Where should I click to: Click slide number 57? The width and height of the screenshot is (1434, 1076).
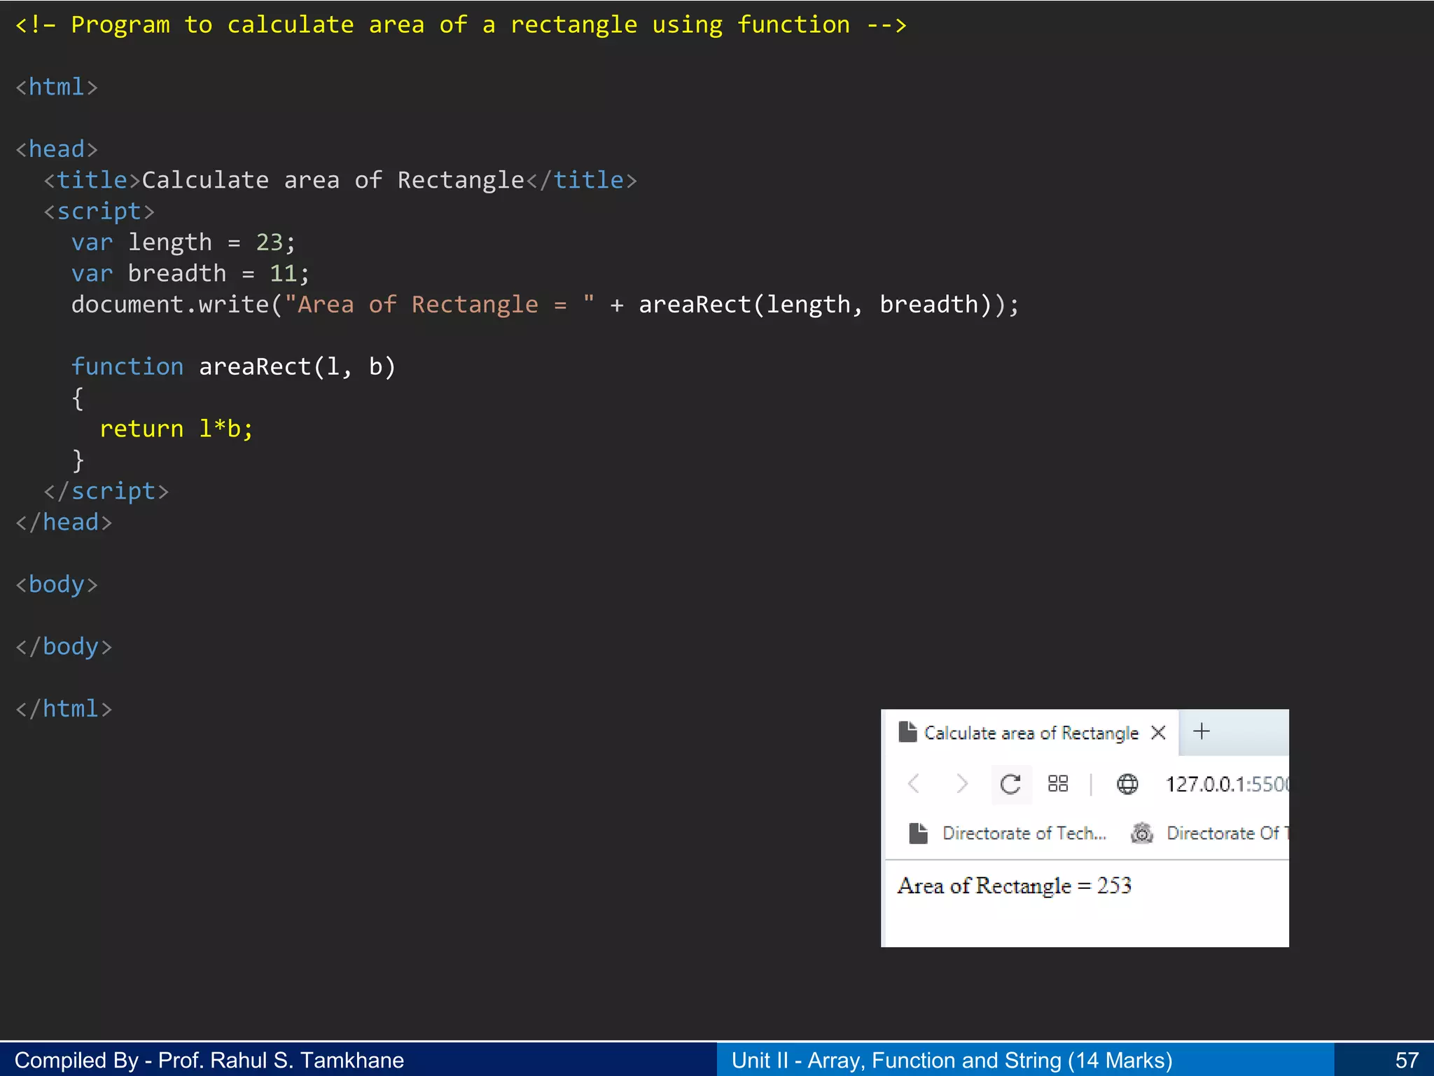(x=1407, y=1060)
